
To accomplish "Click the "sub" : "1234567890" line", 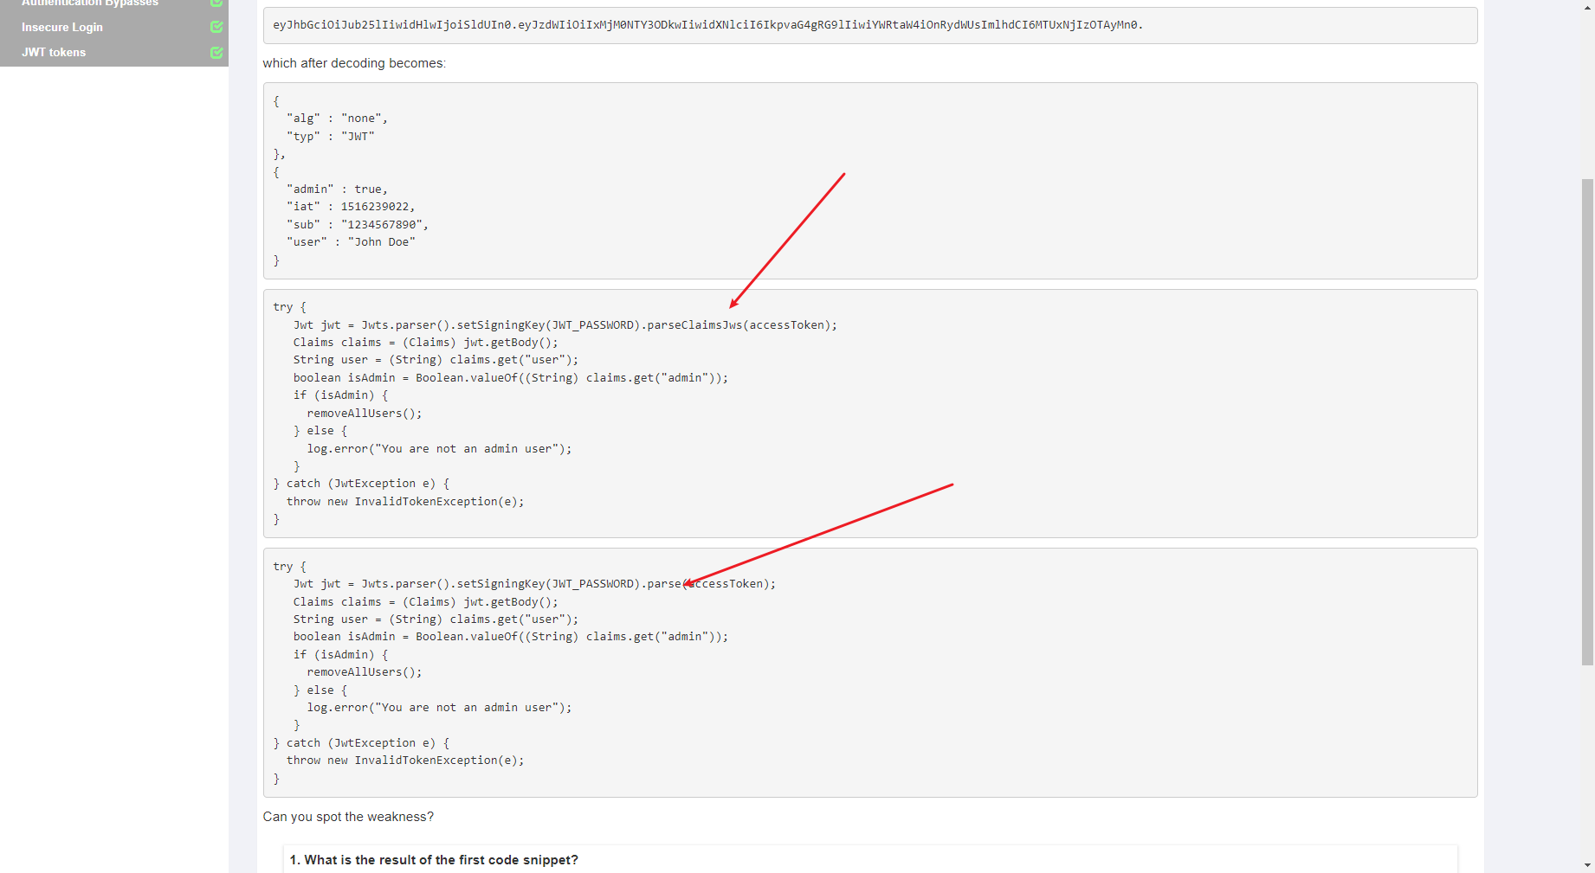I will [x=358, y=224].
